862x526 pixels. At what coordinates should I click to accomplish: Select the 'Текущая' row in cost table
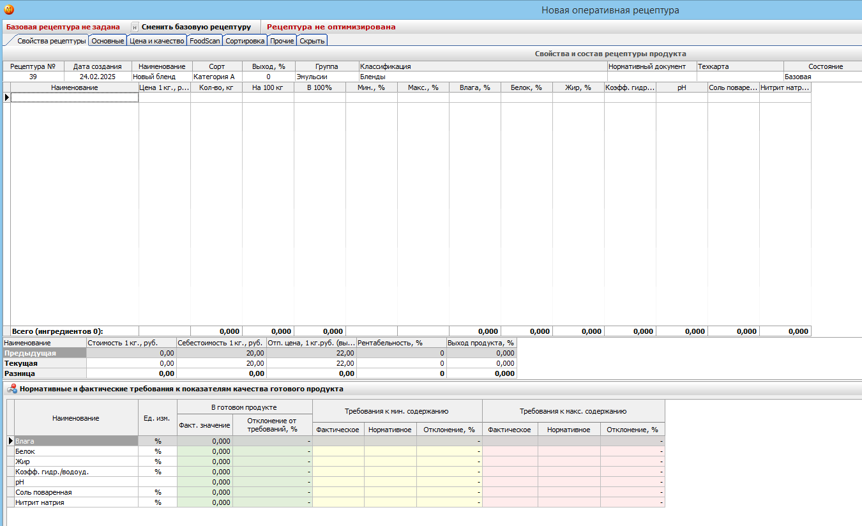click(45, 363)
